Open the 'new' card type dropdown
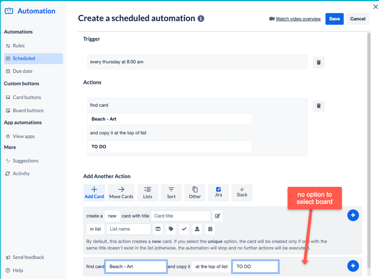This screenshot has height=279, width=379. pos(112,216)
